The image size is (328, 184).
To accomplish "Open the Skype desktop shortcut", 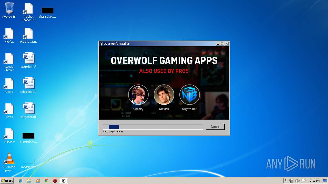I will point(9,111).
